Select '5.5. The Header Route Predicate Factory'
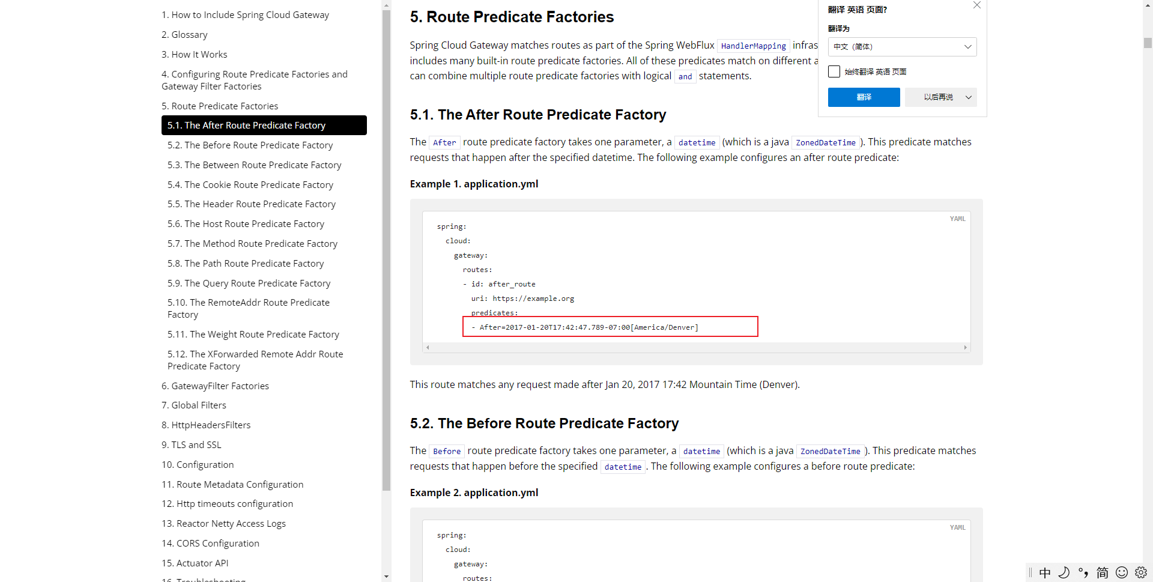This screenshot has height=582, width=1153. pos(252,204)
